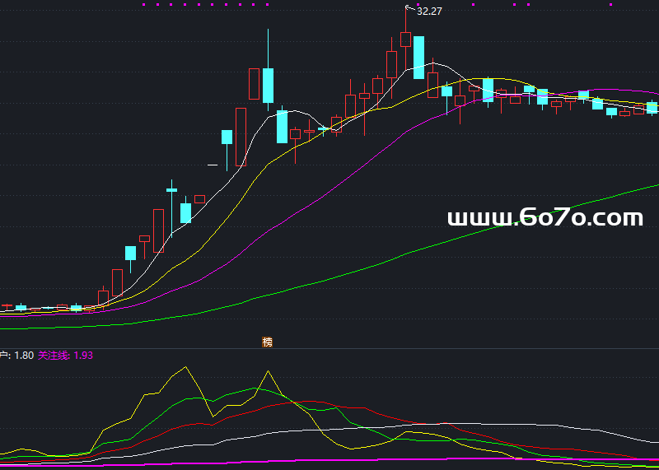
Task: Click the cyan candle with the tallest upper wick
Action: click(x=268, y=85)
